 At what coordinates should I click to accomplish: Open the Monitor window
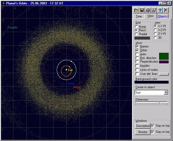click(x=143, y=132)
